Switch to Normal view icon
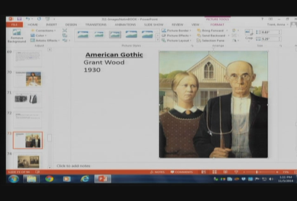 (x=204, y=172)
